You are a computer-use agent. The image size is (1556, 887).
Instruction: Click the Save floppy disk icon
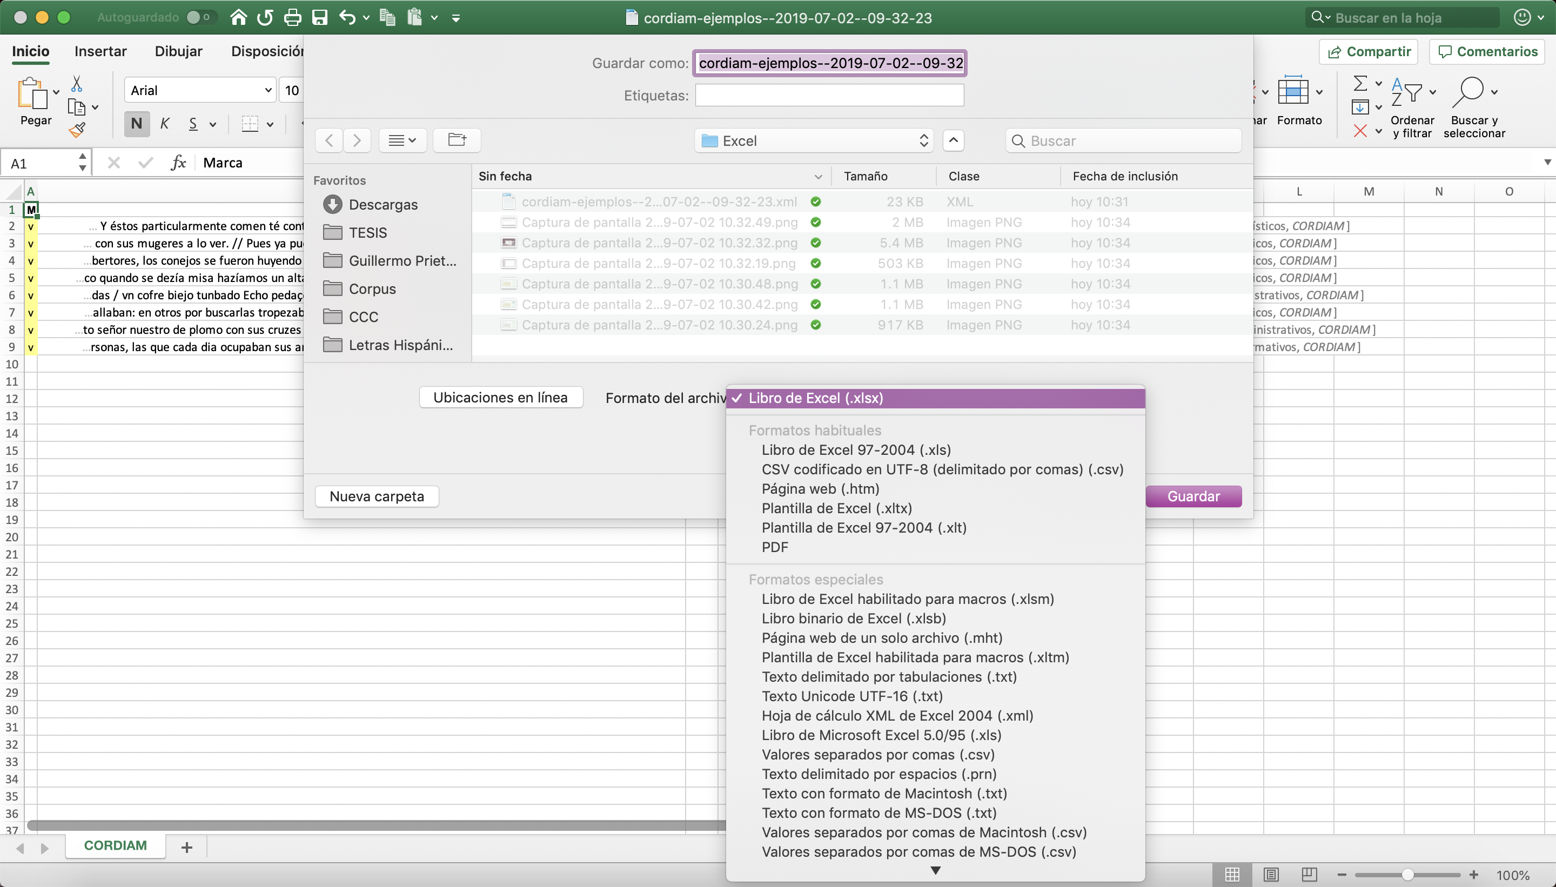click(320, 17)
